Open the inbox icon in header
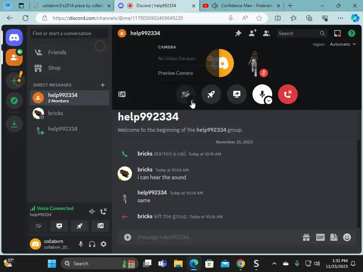Viewport: 363px width, 272px height. [337, 33]
